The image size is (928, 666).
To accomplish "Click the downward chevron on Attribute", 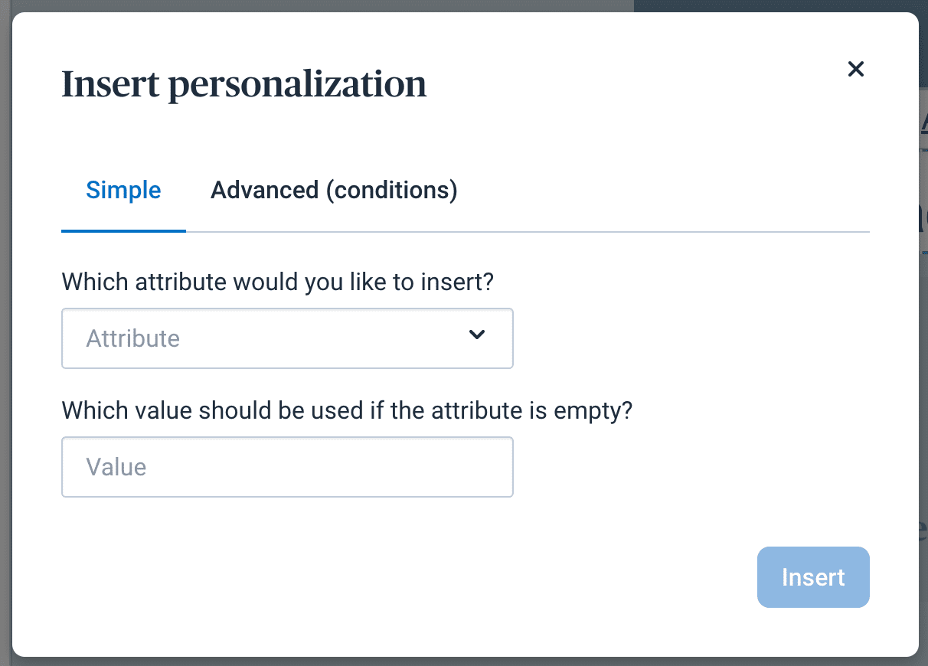I will pyautogui.click(x=476, y=335).
